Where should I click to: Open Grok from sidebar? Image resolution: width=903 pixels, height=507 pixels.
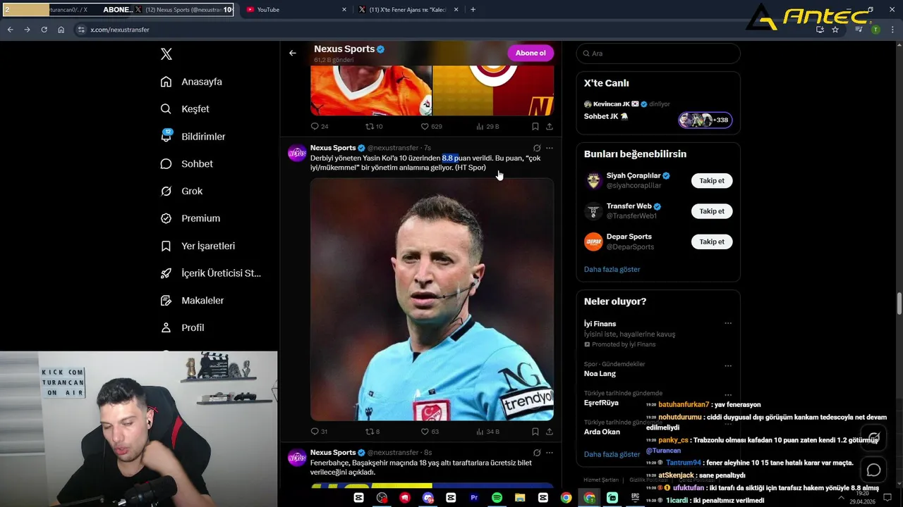click(x=181, y=191)
